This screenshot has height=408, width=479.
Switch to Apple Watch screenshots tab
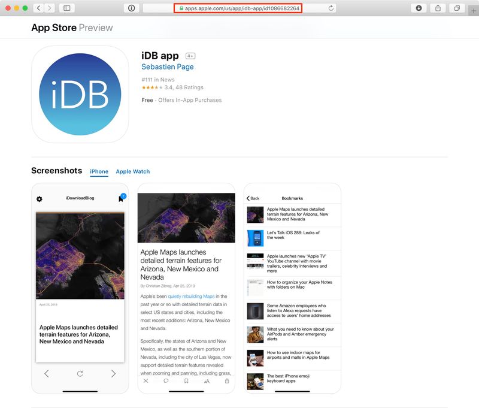[x=133, y=171]
